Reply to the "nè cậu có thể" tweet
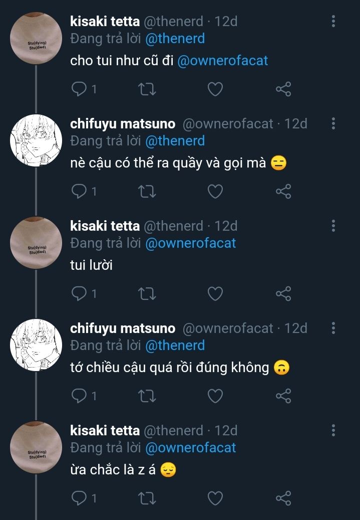The height and width of the screenshot is (520, 360). click(x=79, y=192)
